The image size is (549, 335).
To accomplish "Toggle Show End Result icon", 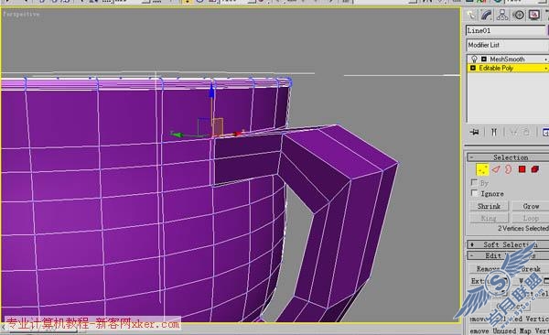I will pos(494,132).
